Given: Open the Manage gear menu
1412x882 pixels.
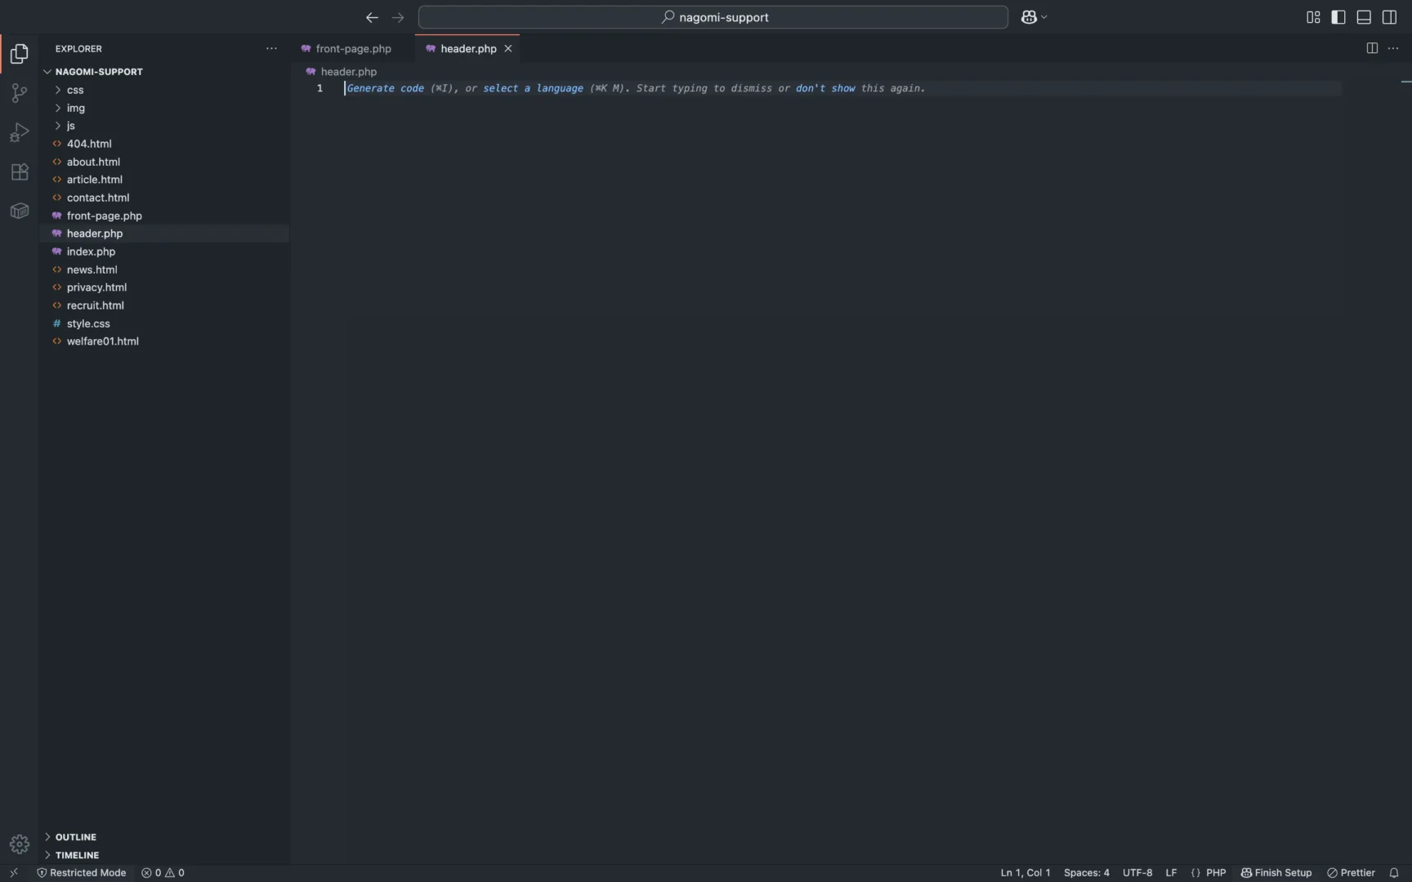Looking at the screenshot, I should tap(19, 844).
